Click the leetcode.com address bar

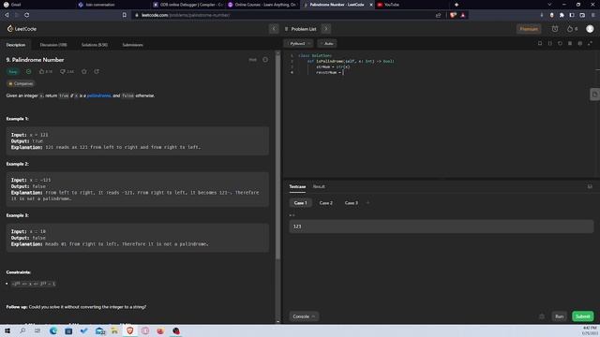click(x=283, y=15)
